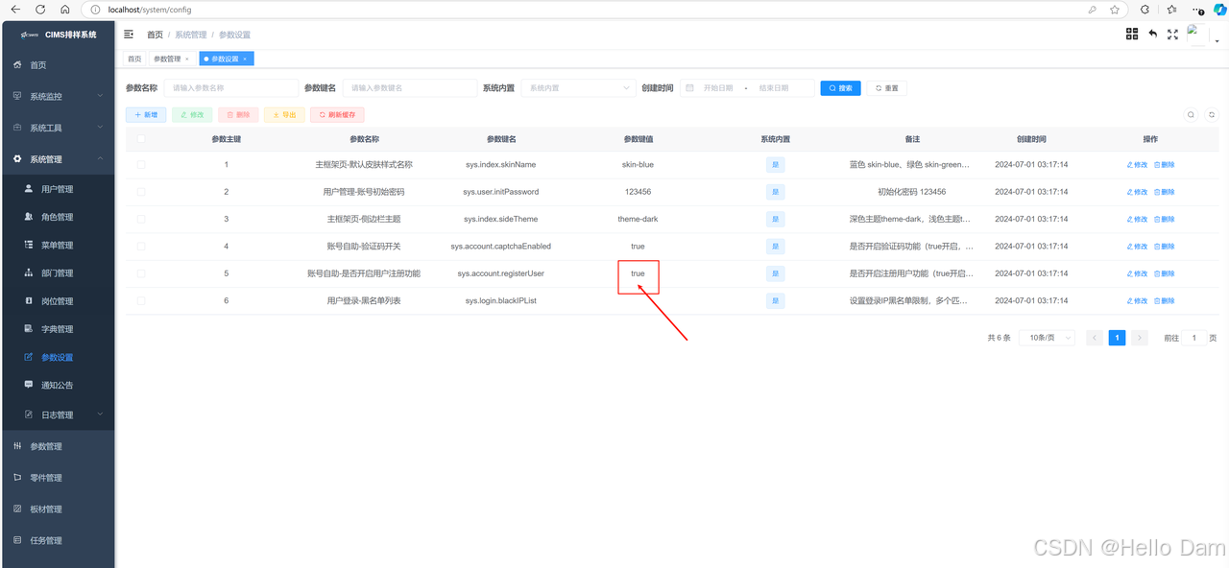Focus the 前往 page number input
This screenshot has width=1229, height=568.
pos(1193,338)
